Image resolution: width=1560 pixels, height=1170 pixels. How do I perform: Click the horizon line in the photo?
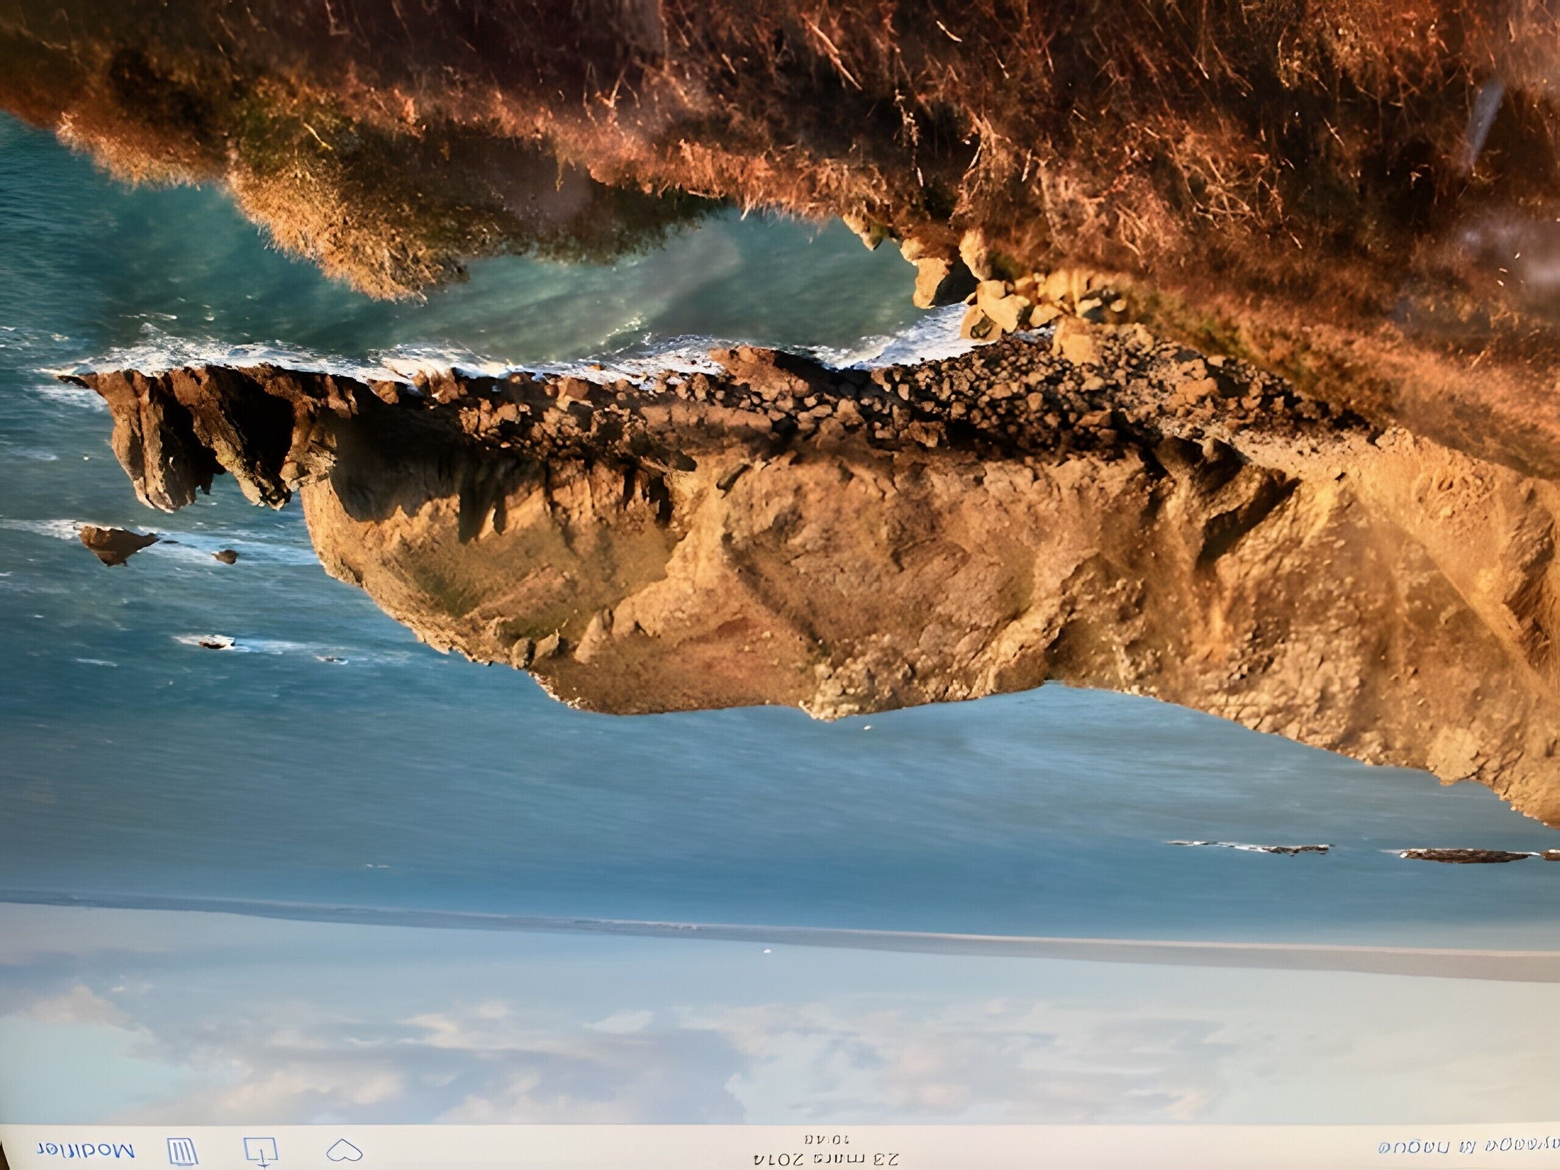click(x=776, y=932)
